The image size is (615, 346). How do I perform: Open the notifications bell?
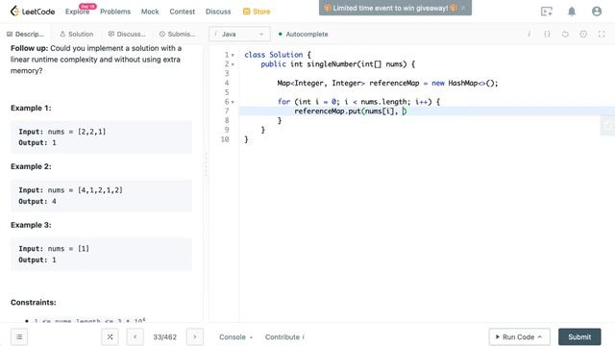tap(572, 12)
